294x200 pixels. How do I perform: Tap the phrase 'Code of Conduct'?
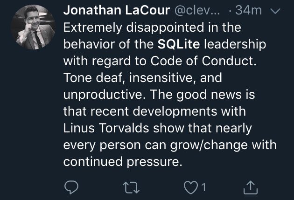(x=203, y=61)
